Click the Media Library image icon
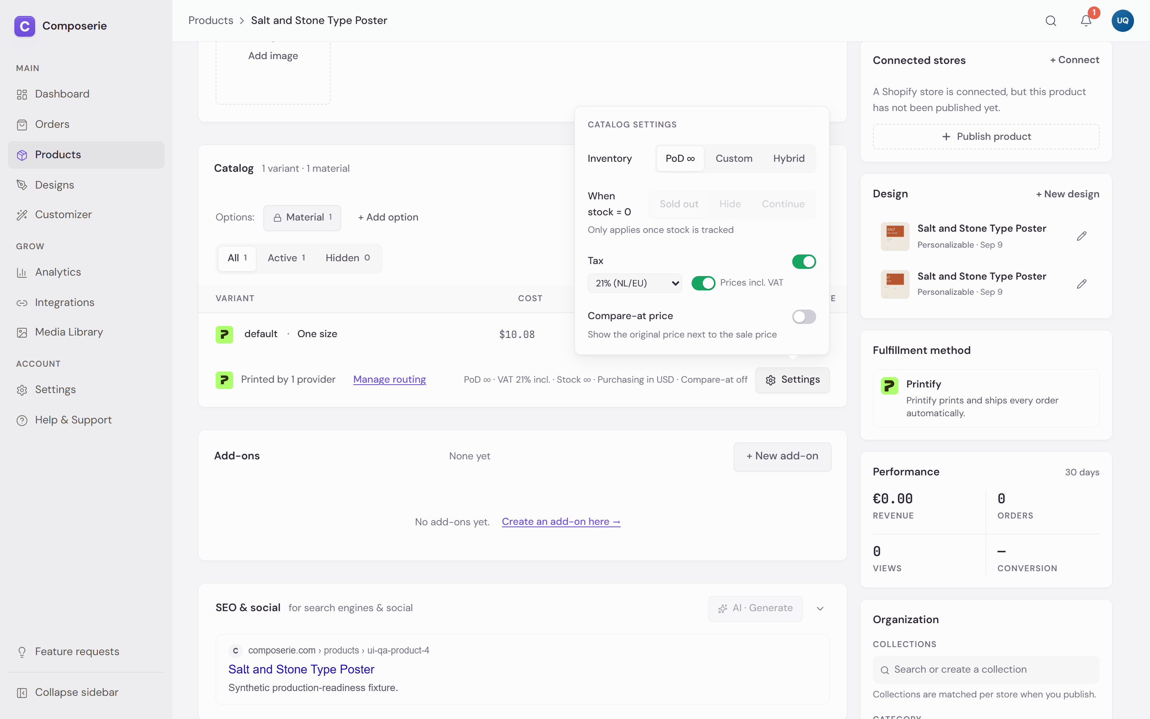This screenshot has width=1150, height=719. click(22, 332)
